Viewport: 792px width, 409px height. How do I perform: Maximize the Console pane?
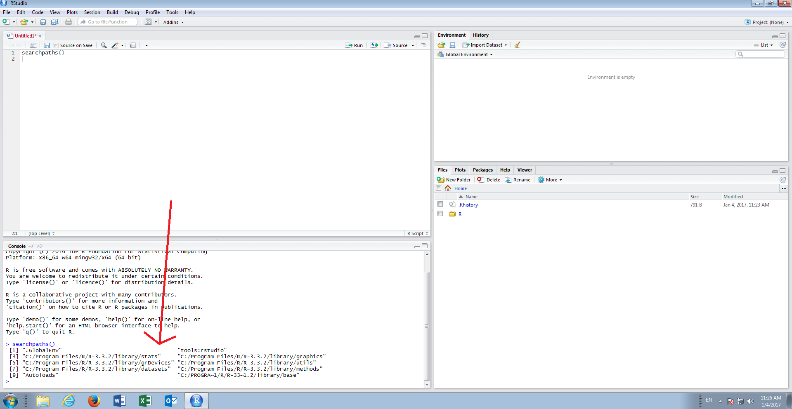(x=425, y=246)
